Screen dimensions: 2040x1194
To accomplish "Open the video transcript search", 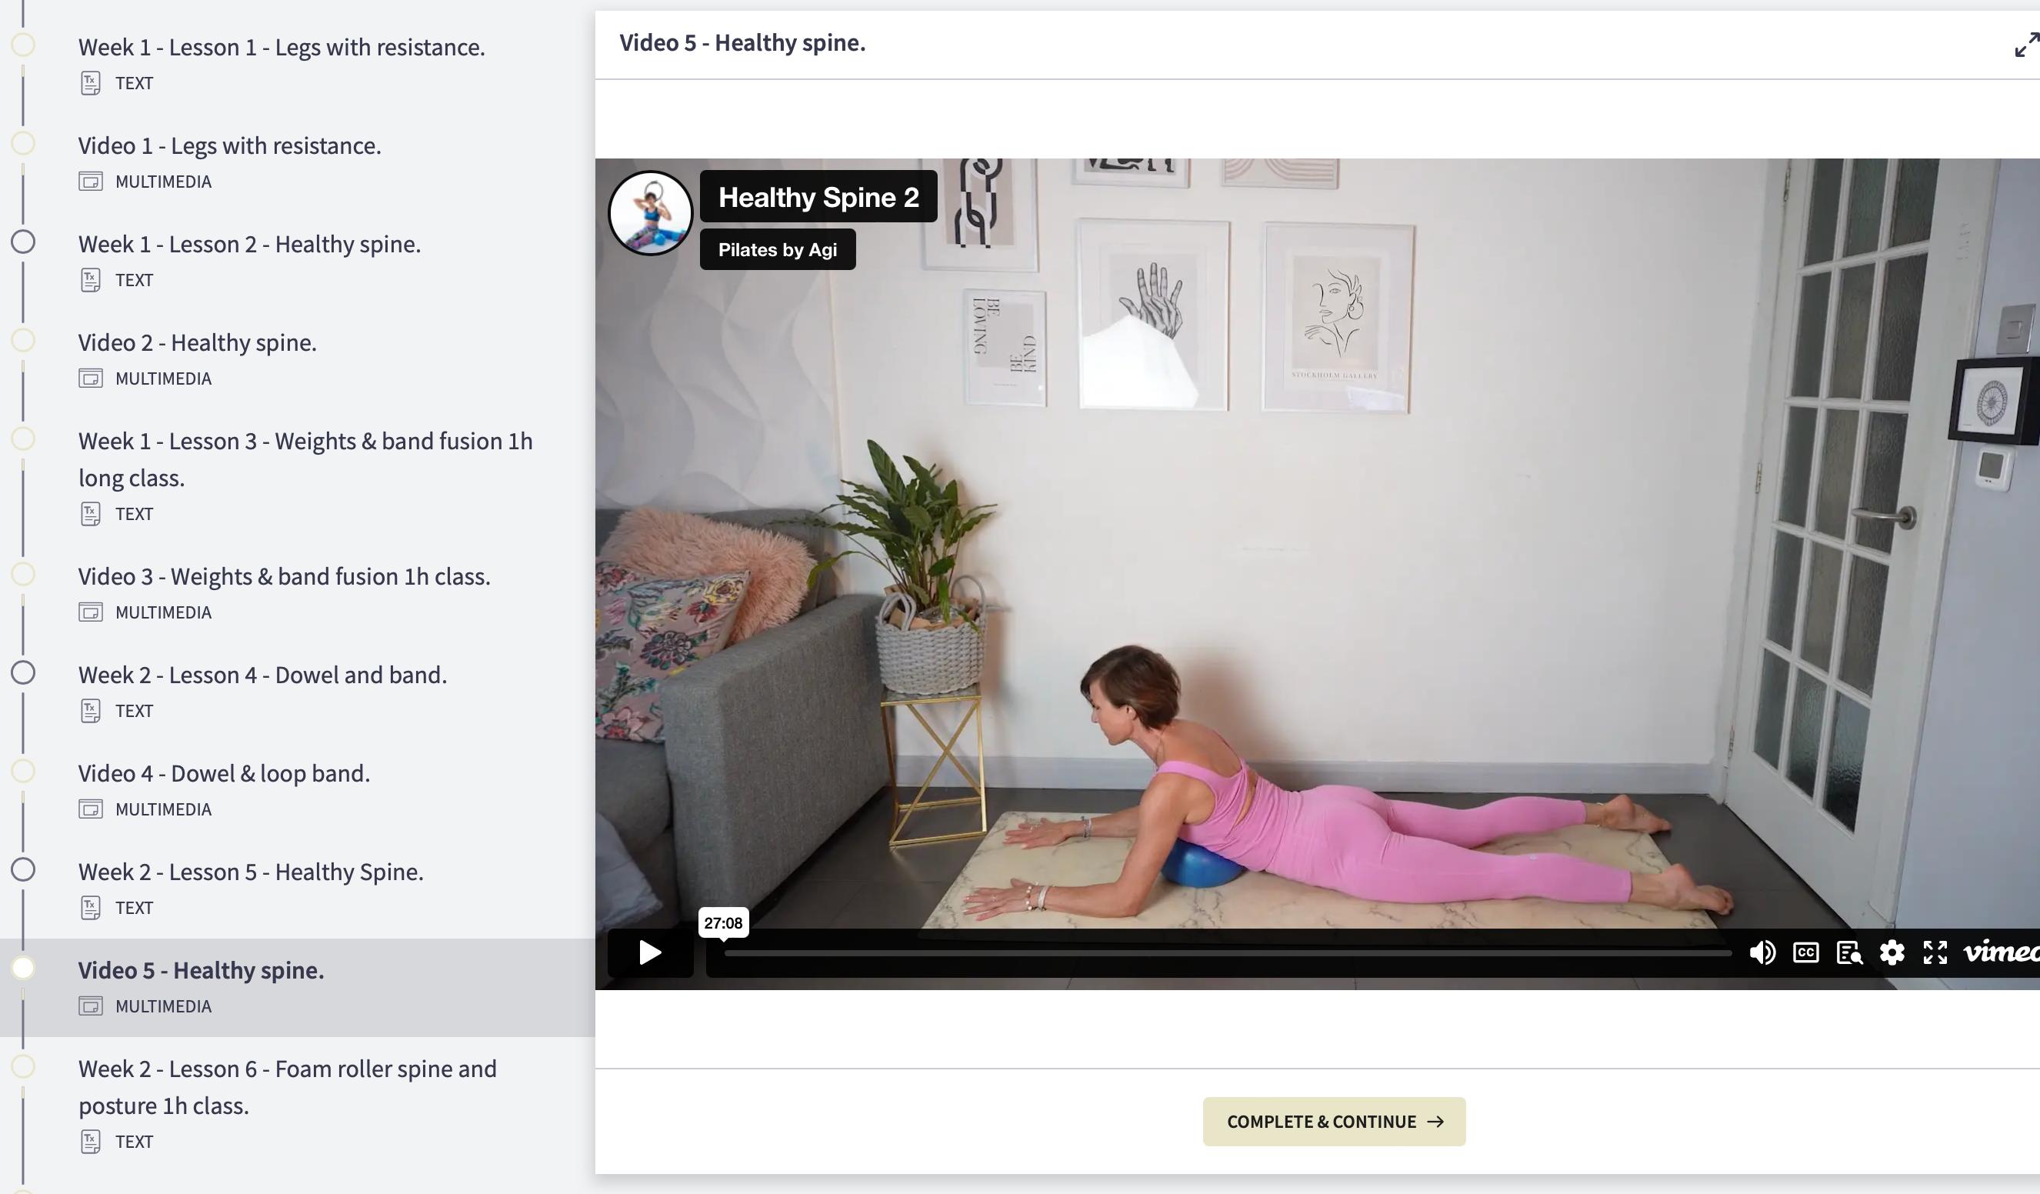I will point(1849,952).
